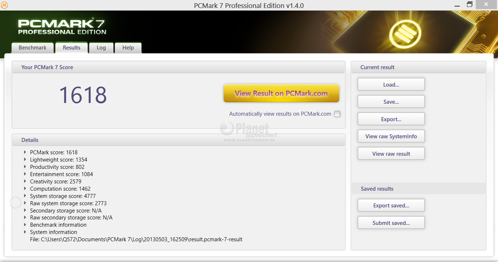Expand the Entertainment score row
The height and width of the screenshot is (262, 498).
point(25,174)
